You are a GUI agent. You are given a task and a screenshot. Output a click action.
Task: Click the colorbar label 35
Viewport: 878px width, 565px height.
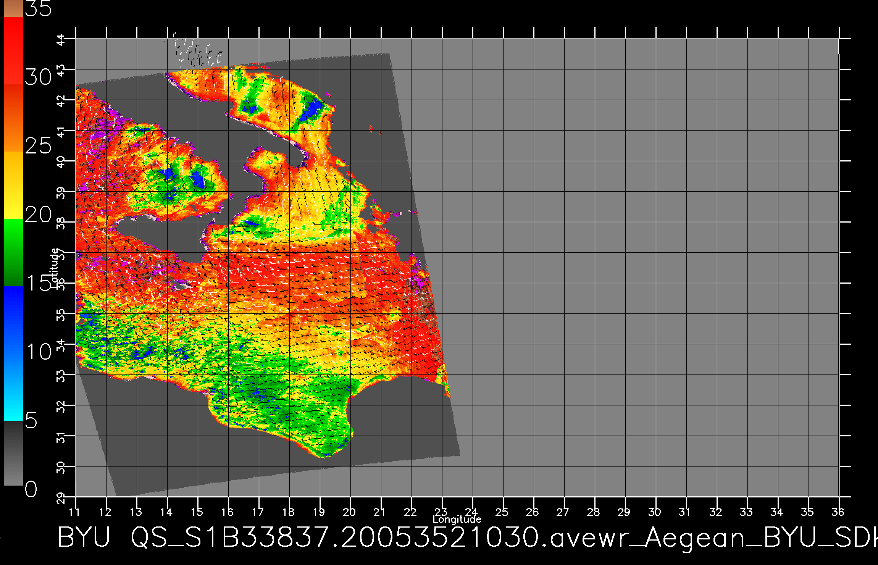click(38, 8)
